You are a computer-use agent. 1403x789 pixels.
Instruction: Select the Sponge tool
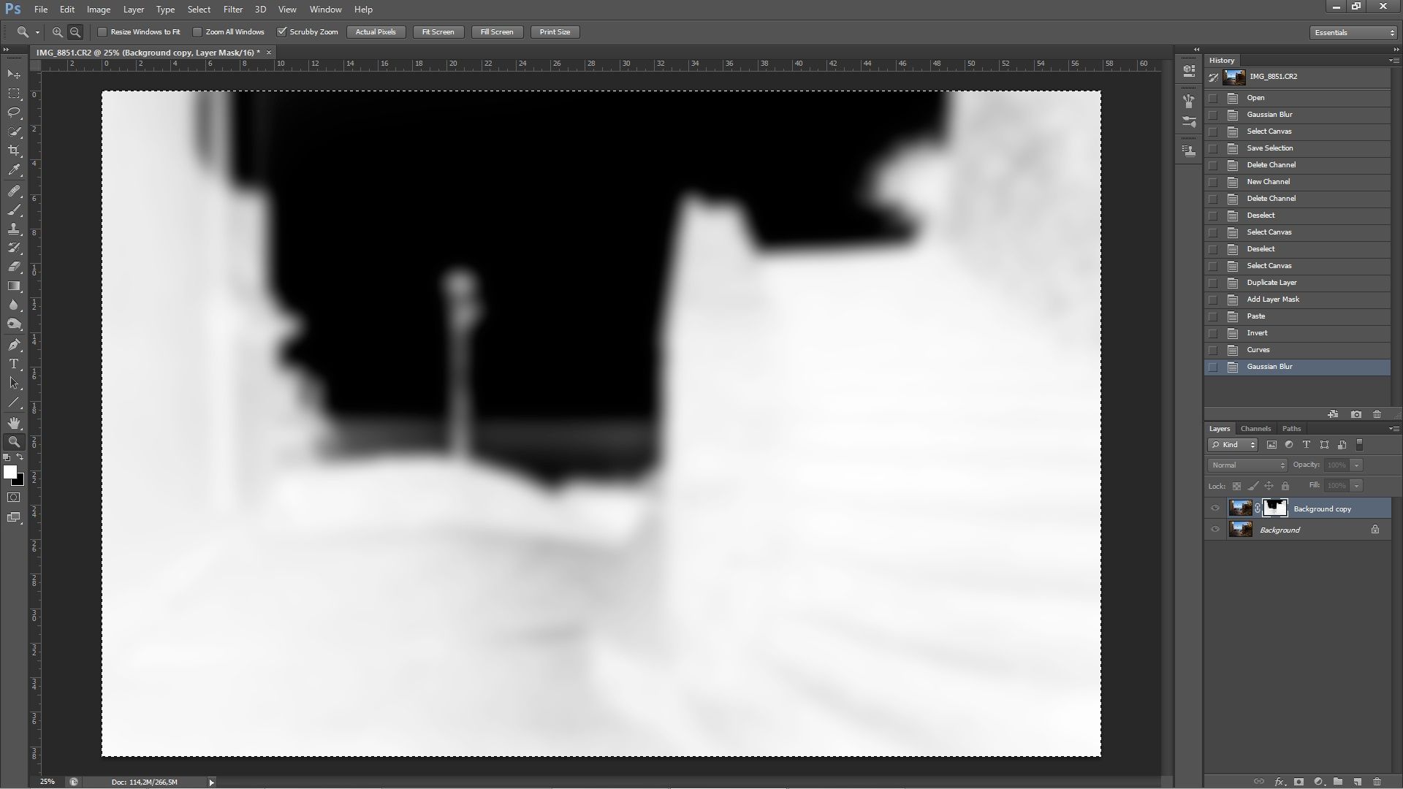pyautogui.click(x=14, y=324)
